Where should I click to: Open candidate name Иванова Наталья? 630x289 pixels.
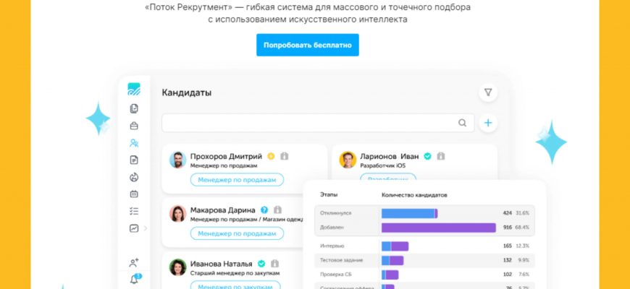tap(221, 264)
